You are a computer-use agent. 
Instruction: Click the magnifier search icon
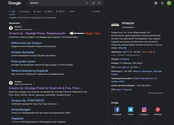[99, 3]
